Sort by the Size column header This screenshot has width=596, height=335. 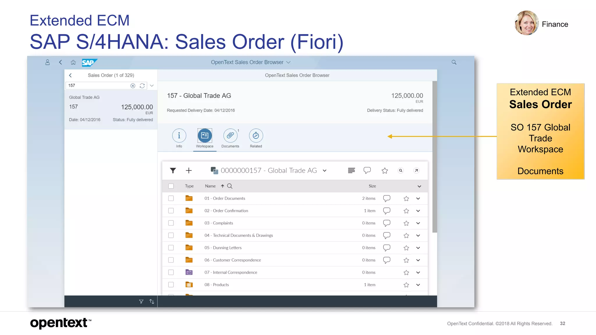coord(372,186)
